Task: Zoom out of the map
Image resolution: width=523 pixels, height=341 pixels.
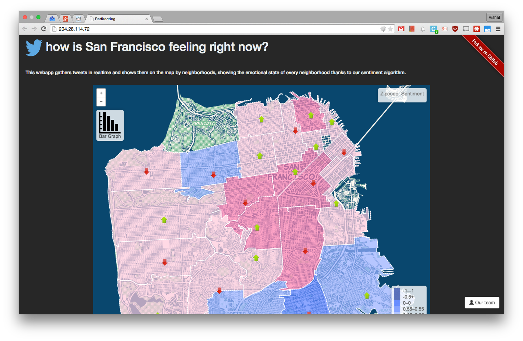Action: click(101, 102)
